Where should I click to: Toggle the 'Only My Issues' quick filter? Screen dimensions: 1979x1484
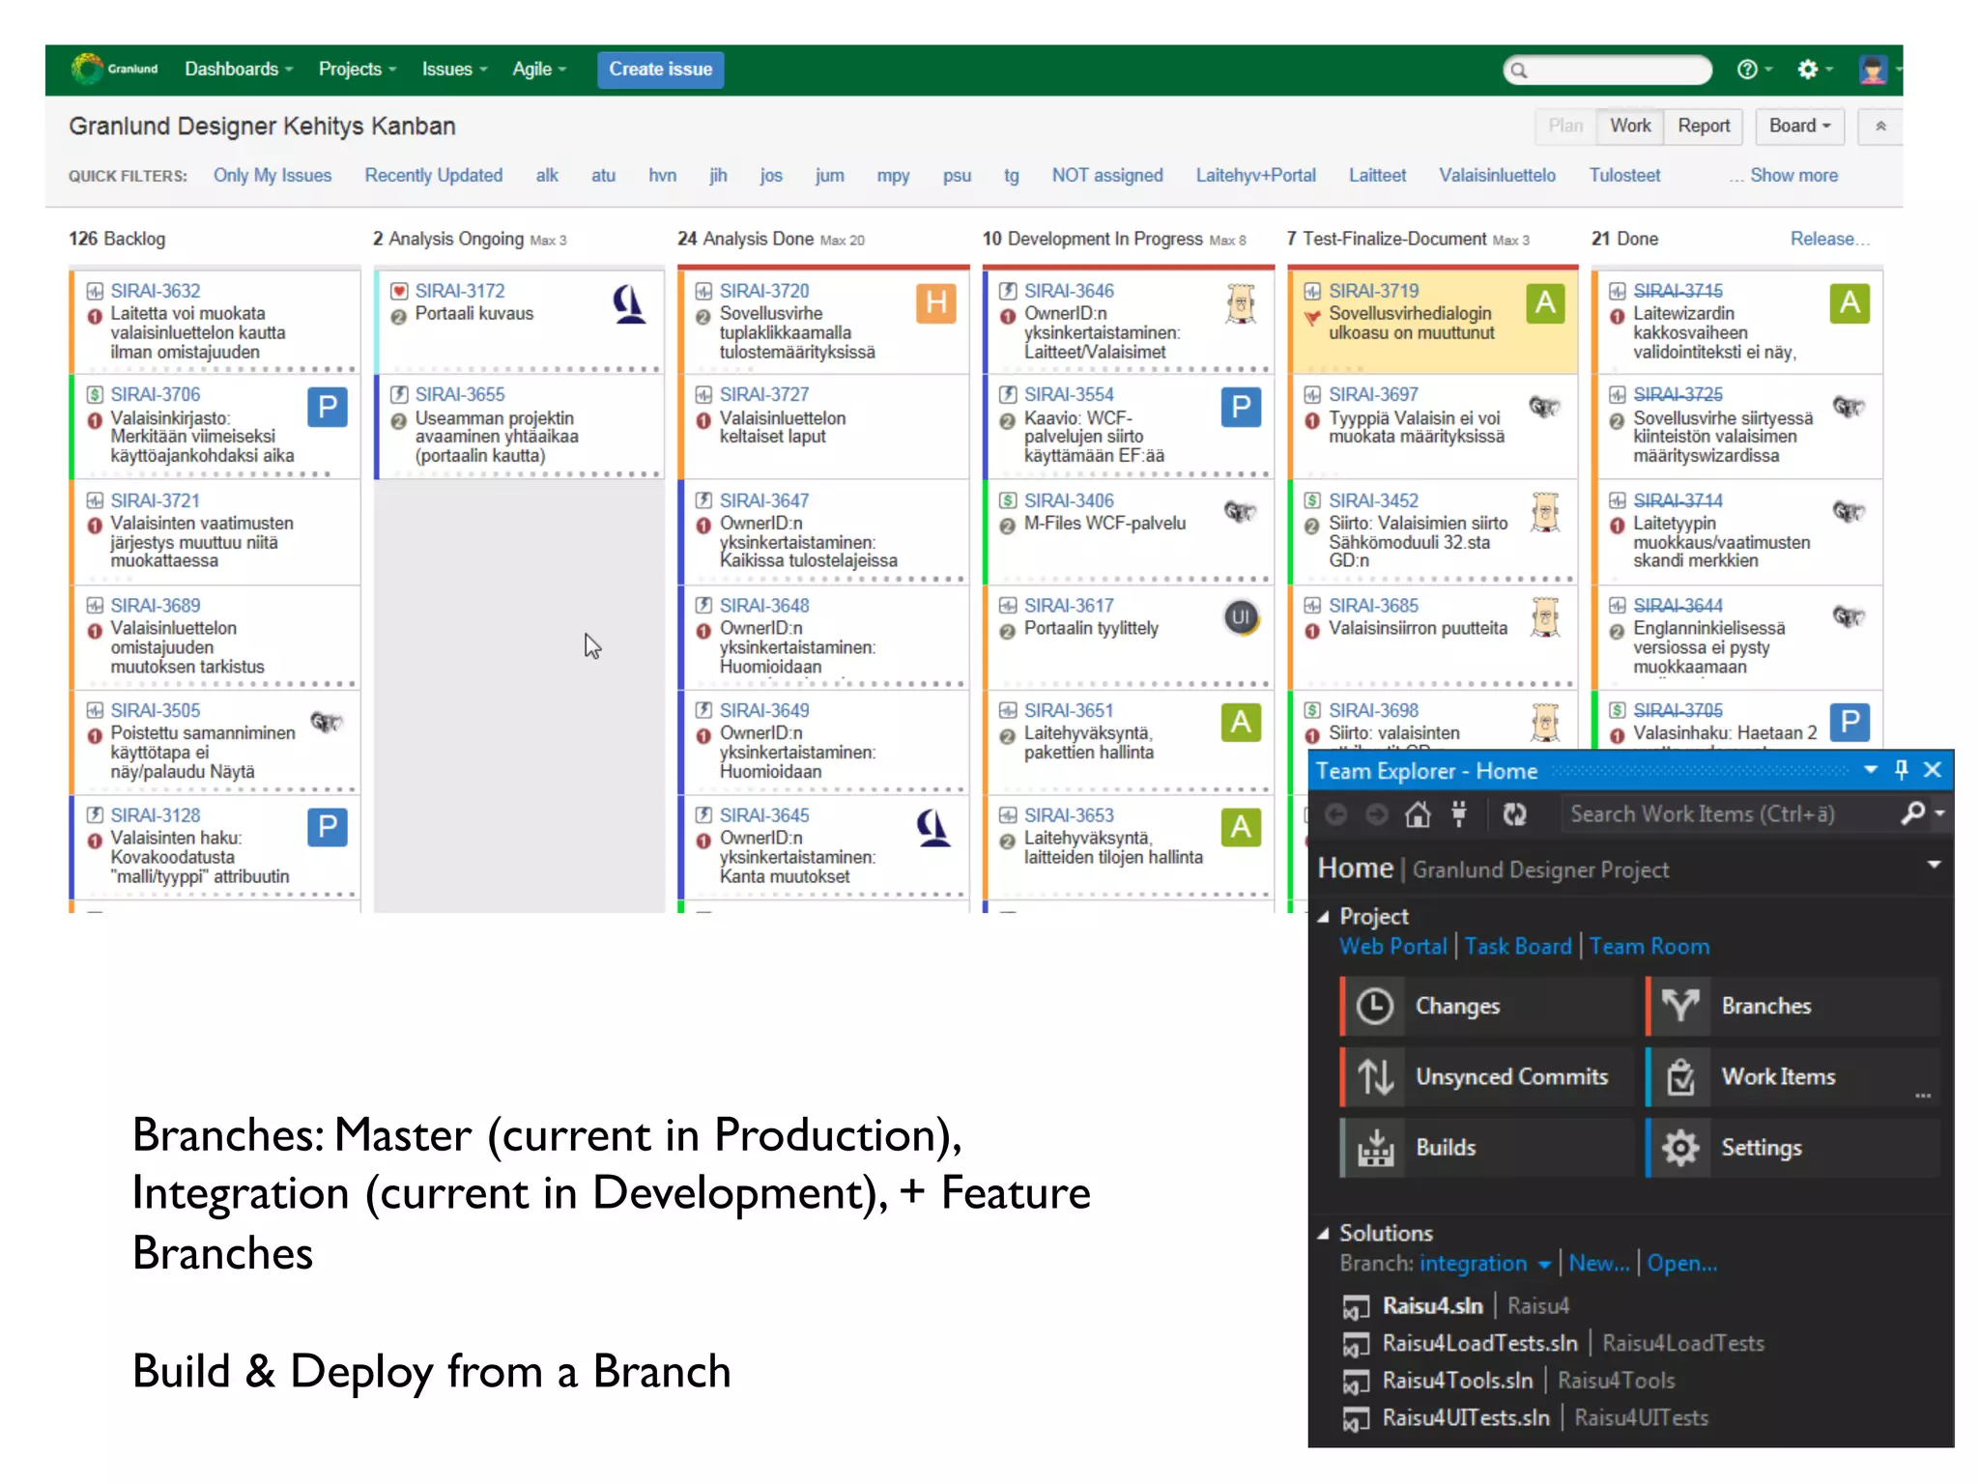(272, 175)
